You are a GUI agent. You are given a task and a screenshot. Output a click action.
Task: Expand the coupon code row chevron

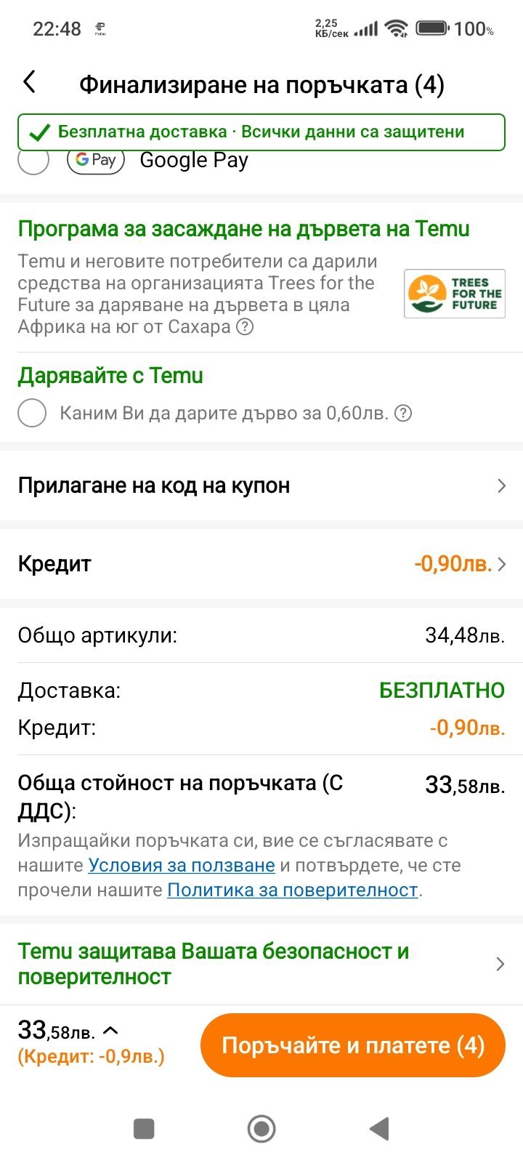(x=500, y=486)
